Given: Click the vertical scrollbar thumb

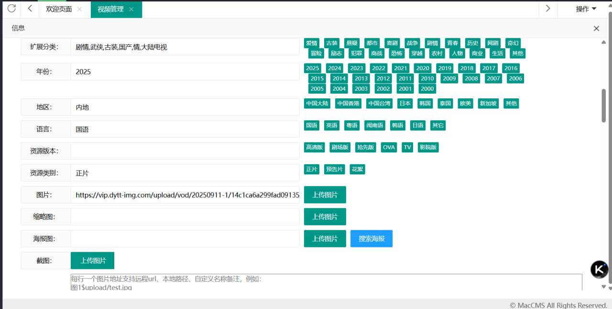Looking at the screenshot, I should [603, 105].
